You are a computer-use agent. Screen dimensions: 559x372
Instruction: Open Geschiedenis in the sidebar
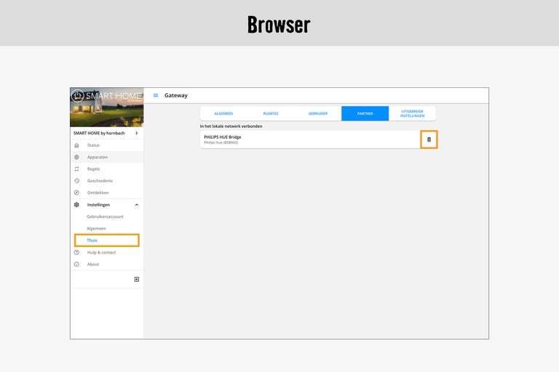(x=106, y=181)
